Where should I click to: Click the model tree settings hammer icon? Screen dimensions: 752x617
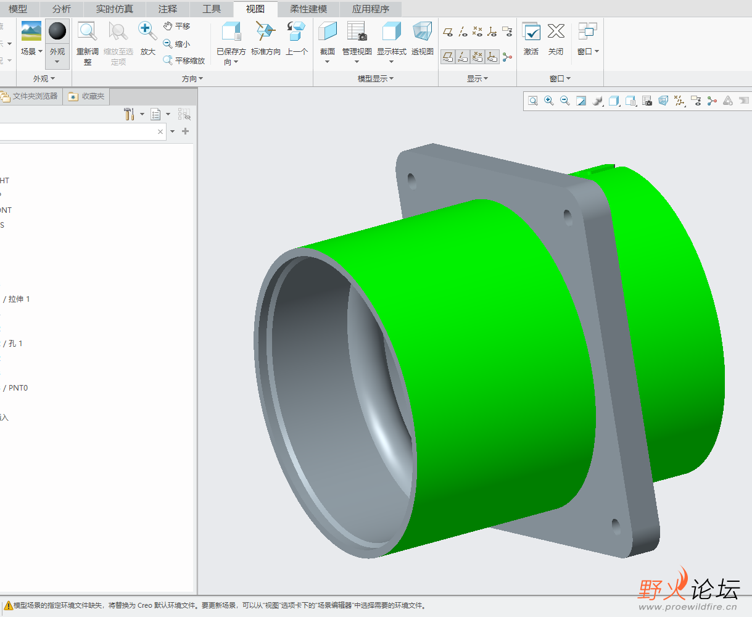point(129,114)
